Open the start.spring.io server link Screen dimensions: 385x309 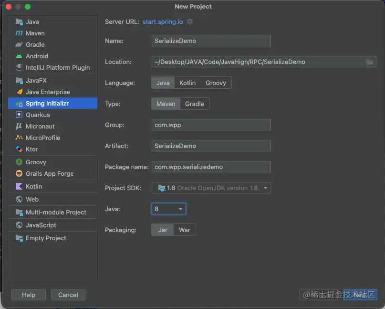coord(163,21)
